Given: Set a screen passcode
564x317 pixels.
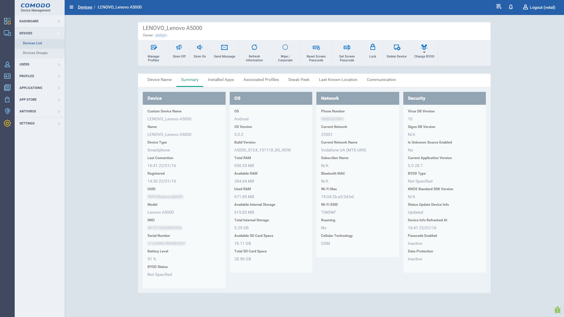Looking at the screenshot, I should [347, 53].
